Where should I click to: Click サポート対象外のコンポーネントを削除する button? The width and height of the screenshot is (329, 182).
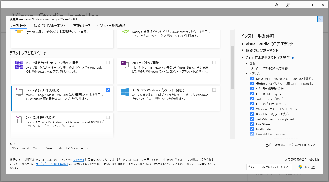point(290,145)
